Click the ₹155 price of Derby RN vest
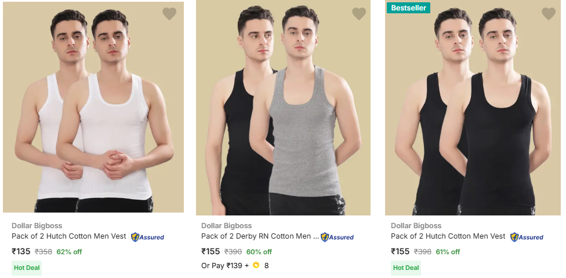 [211, 252]
